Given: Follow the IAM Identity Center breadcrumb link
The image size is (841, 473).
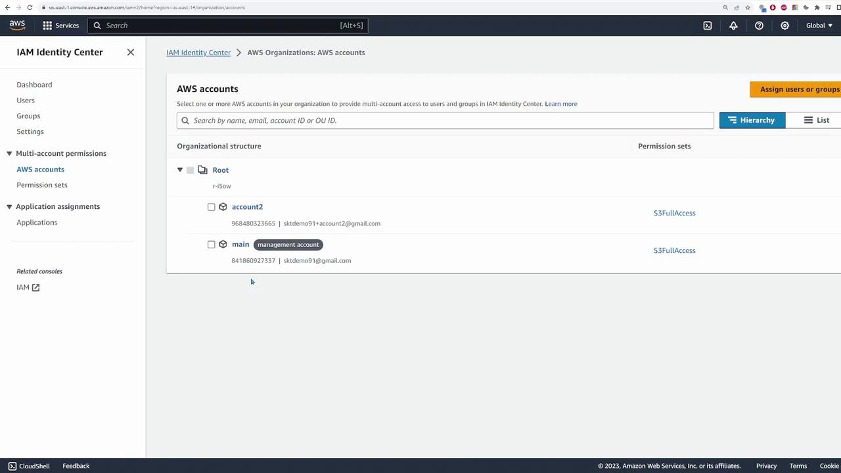Looking at the screenshot, I should pyautogui.click(x=198, y=53).
